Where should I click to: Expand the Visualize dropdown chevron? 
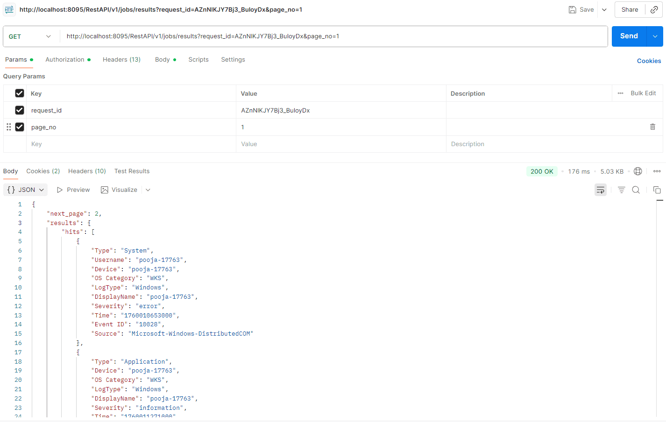click(148, 190)
